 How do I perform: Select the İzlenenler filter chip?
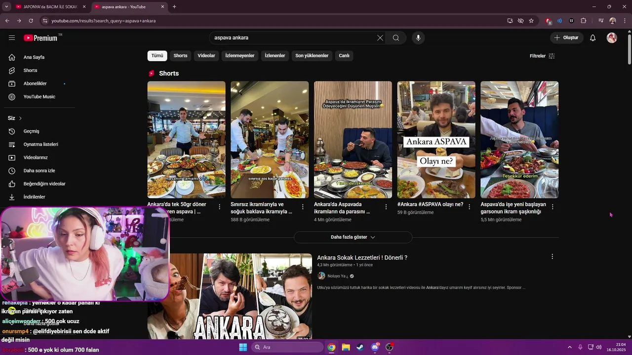click(x=275, y=56)
